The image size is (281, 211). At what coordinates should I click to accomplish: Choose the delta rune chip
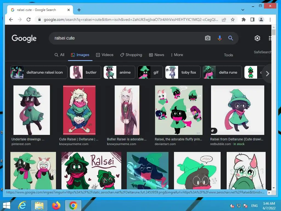pos(222,72)
